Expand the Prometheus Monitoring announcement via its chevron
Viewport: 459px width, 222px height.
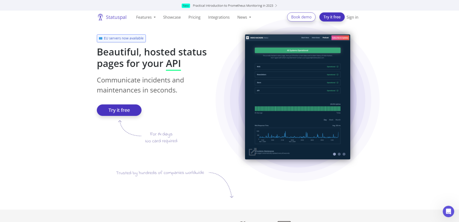276,5
